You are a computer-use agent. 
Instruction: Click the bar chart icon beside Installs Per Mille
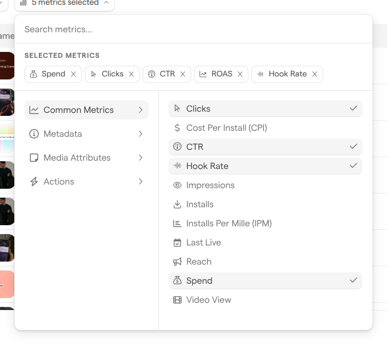(x=177, y=223)
